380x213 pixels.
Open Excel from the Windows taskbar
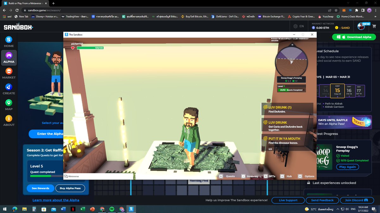(x=83, y=209)
